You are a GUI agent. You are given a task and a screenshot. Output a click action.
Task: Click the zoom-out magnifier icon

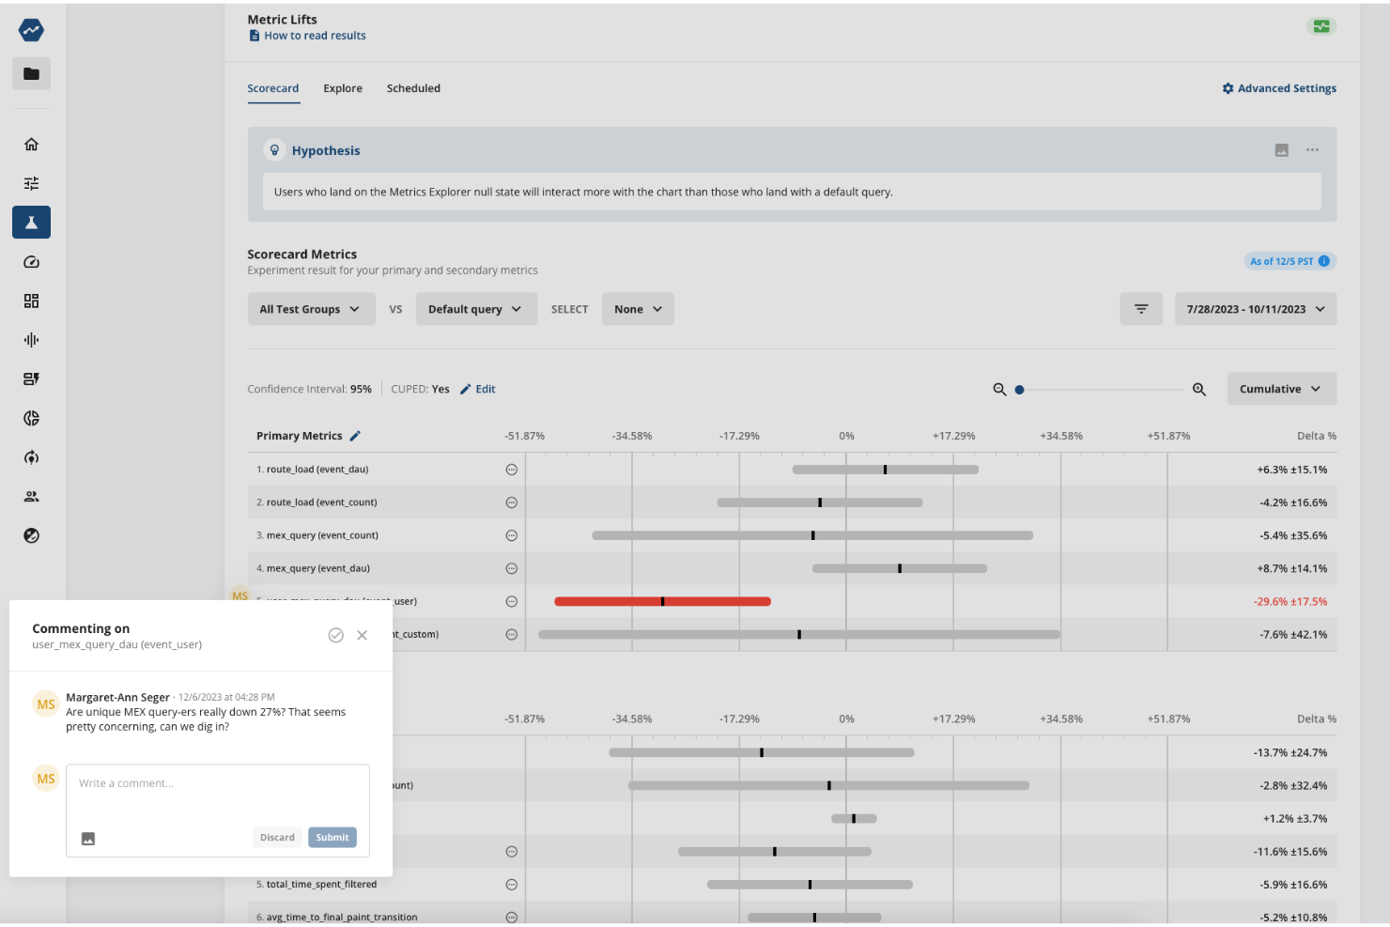click(x=999, y=389)
